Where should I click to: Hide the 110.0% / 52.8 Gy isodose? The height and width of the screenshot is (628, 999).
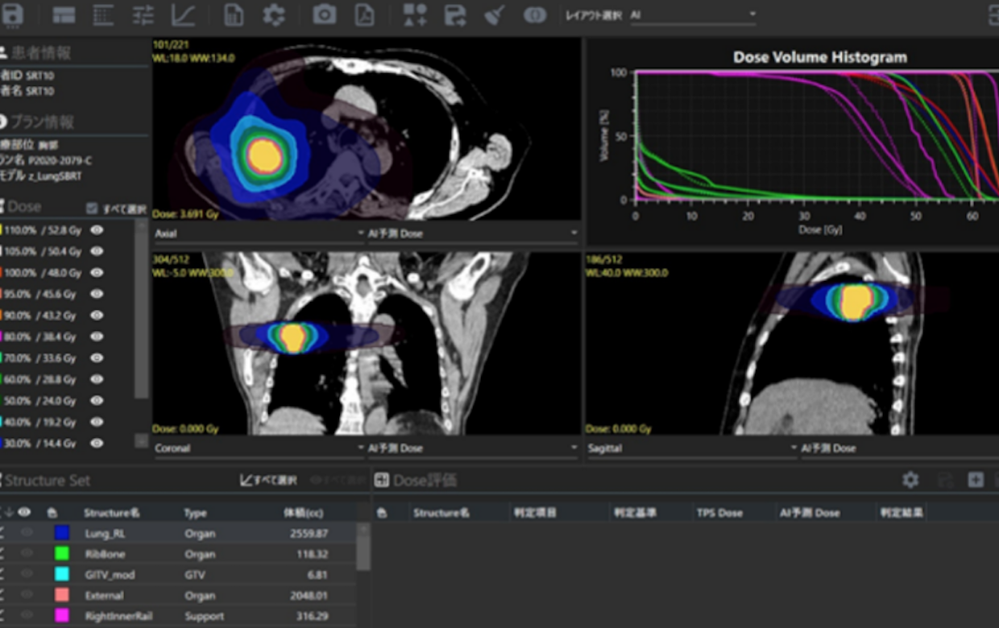point(97,230)
